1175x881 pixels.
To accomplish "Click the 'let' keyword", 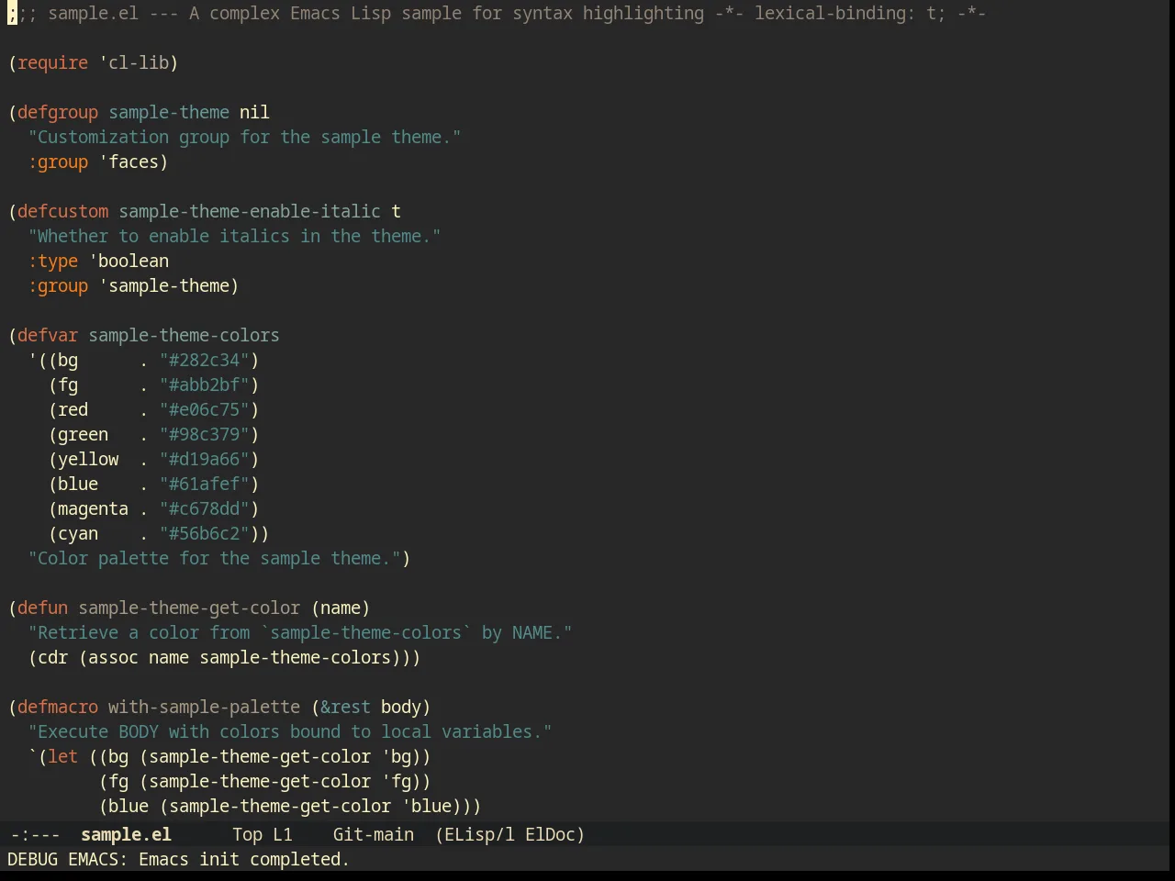I will (x=62, y=756).
